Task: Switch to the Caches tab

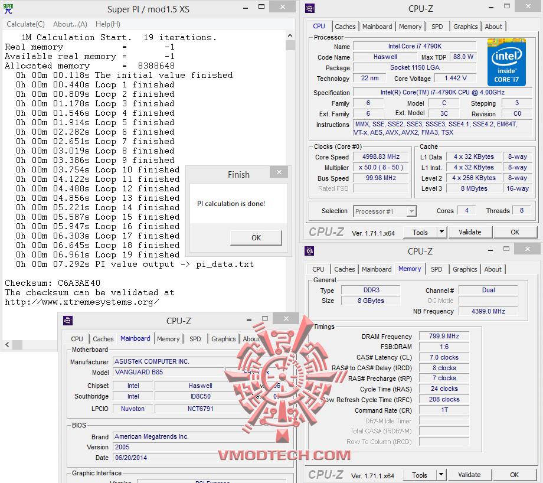Action: pyautogui.click(x=345, y=26)
